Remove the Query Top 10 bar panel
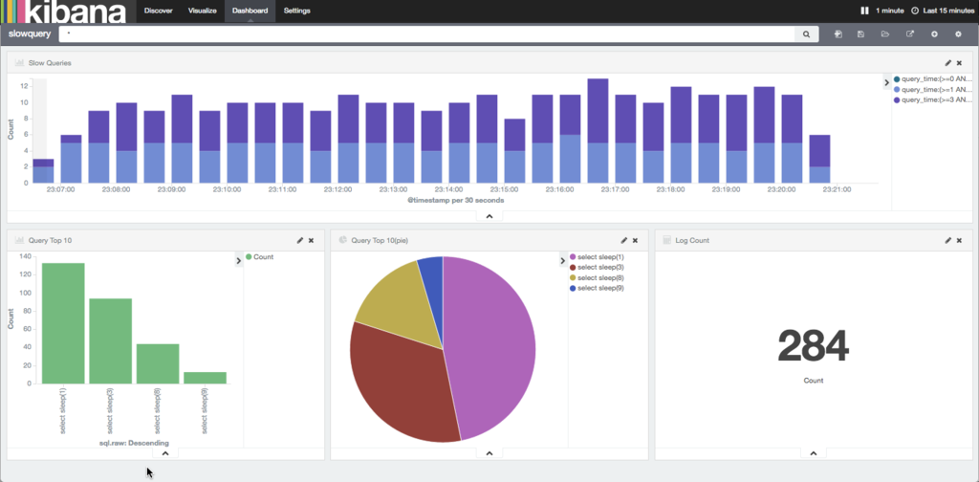This screenshot has width=979, height=482. tap(311, 240)
